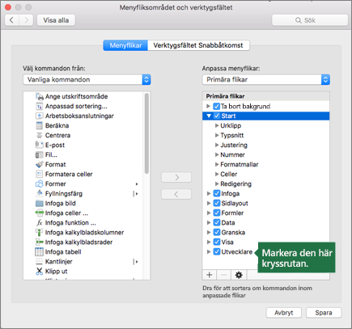
Task: Go forward with the right chevron button
Action: [x=26, y=20]
